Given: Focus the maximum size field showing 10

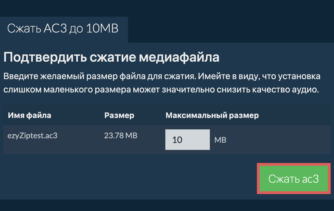Looking at the screenshot, I should [187, 139].
